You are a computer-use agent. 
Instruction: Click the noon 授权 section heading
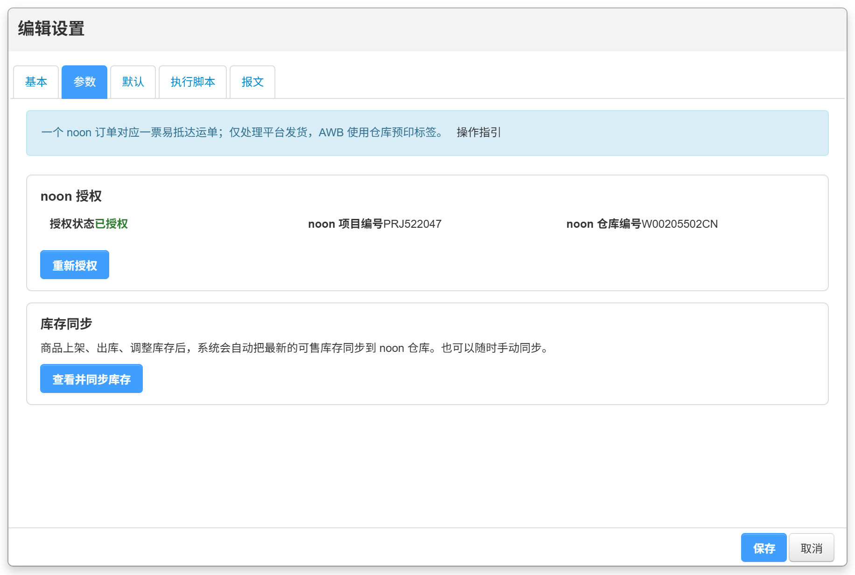tap(71, 196)
